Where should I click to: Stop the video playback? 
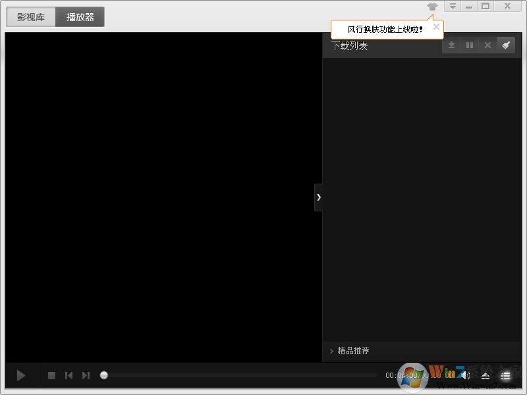click(51, 375)
